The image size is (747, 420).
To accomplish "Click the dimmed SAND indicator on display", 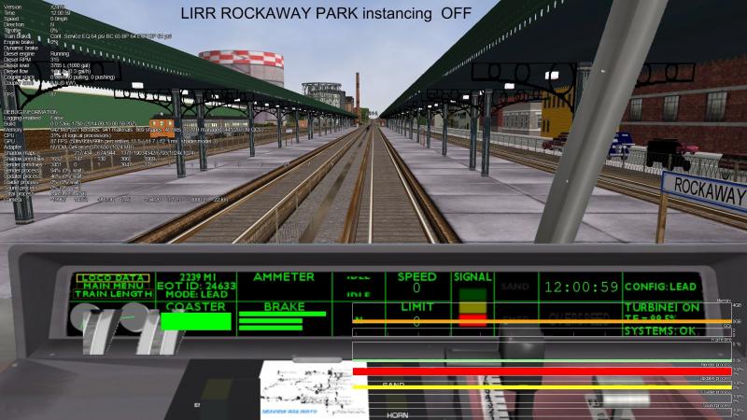I will [515, 287].
